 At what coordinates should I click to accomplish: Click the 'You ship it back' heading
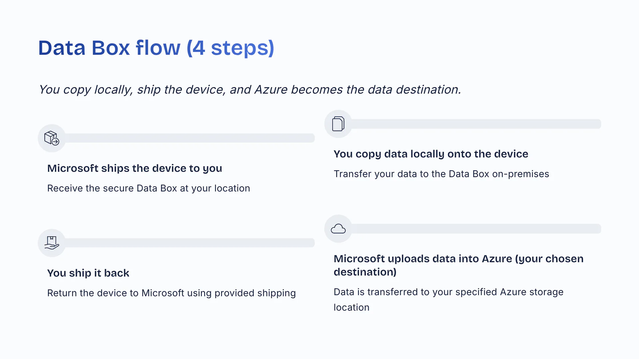click(x=88, y=273)
